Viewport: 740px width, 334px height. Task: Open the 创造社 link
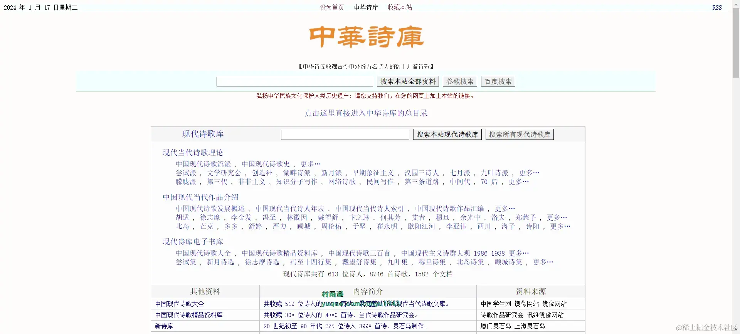[x=262, y=173]
